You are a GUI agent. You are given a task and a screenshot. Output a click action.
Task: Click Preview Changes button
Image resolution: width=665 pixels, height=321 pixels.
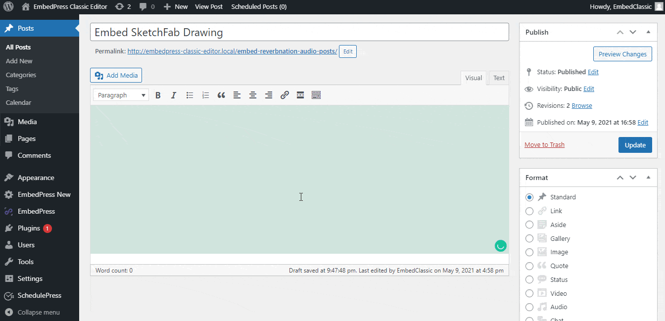pyautogui.click(x=622, y=54)
